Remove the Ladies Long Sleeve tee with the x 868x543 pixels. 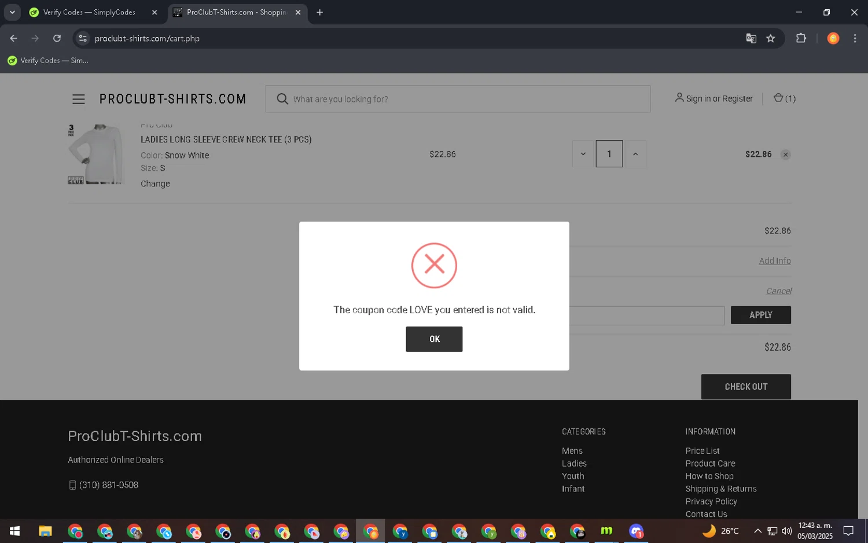coord(785,155)
